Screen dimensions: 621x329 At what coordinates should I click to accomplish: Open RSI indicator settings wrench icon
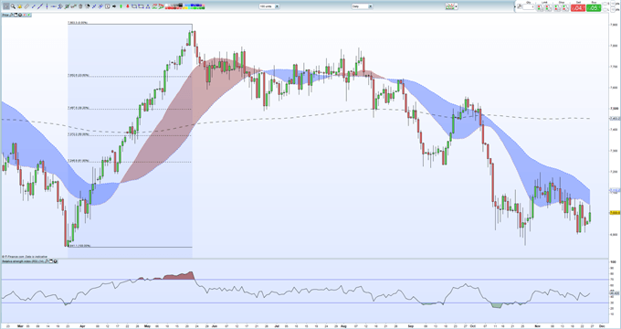(x=47, y=261)
